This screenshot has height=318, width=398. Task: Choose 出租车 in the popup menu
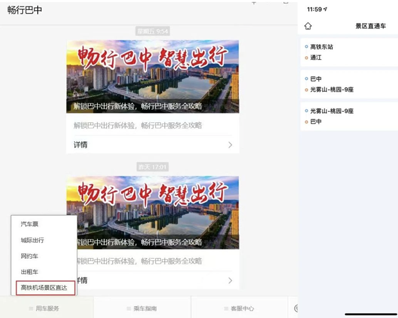point(29,272)
